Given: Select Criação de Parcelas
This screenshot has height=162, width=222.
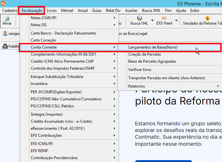Looking at the screenshot, I should click(169, 54).
